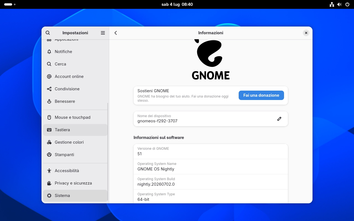Open the Notifiche settings panel

click(75, 52)
